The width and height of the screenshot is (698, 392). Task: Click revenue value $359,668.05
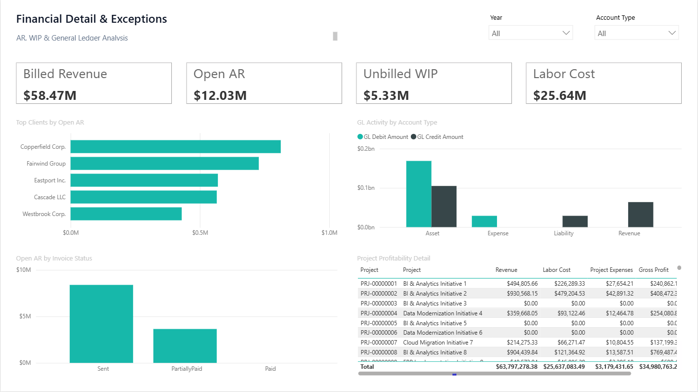tap(522, 313)
